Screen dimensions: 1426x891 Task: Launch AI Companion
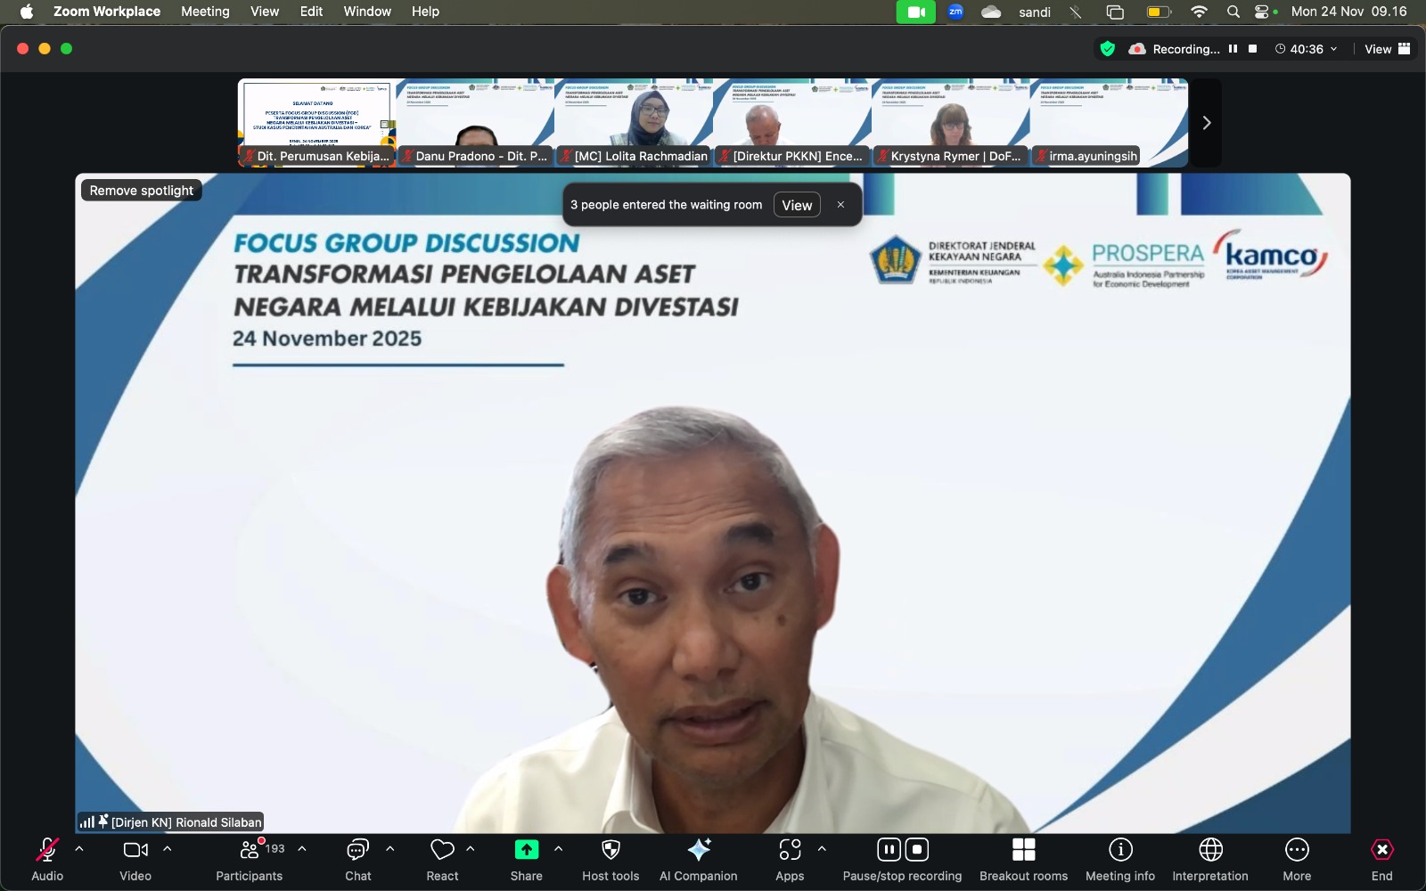tap(699, 848)
